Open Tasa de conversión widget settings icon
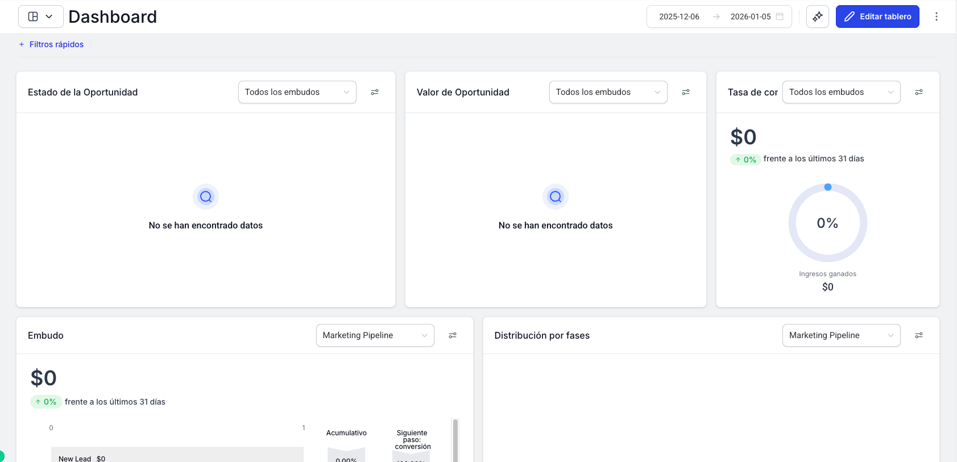 (918, 92)
